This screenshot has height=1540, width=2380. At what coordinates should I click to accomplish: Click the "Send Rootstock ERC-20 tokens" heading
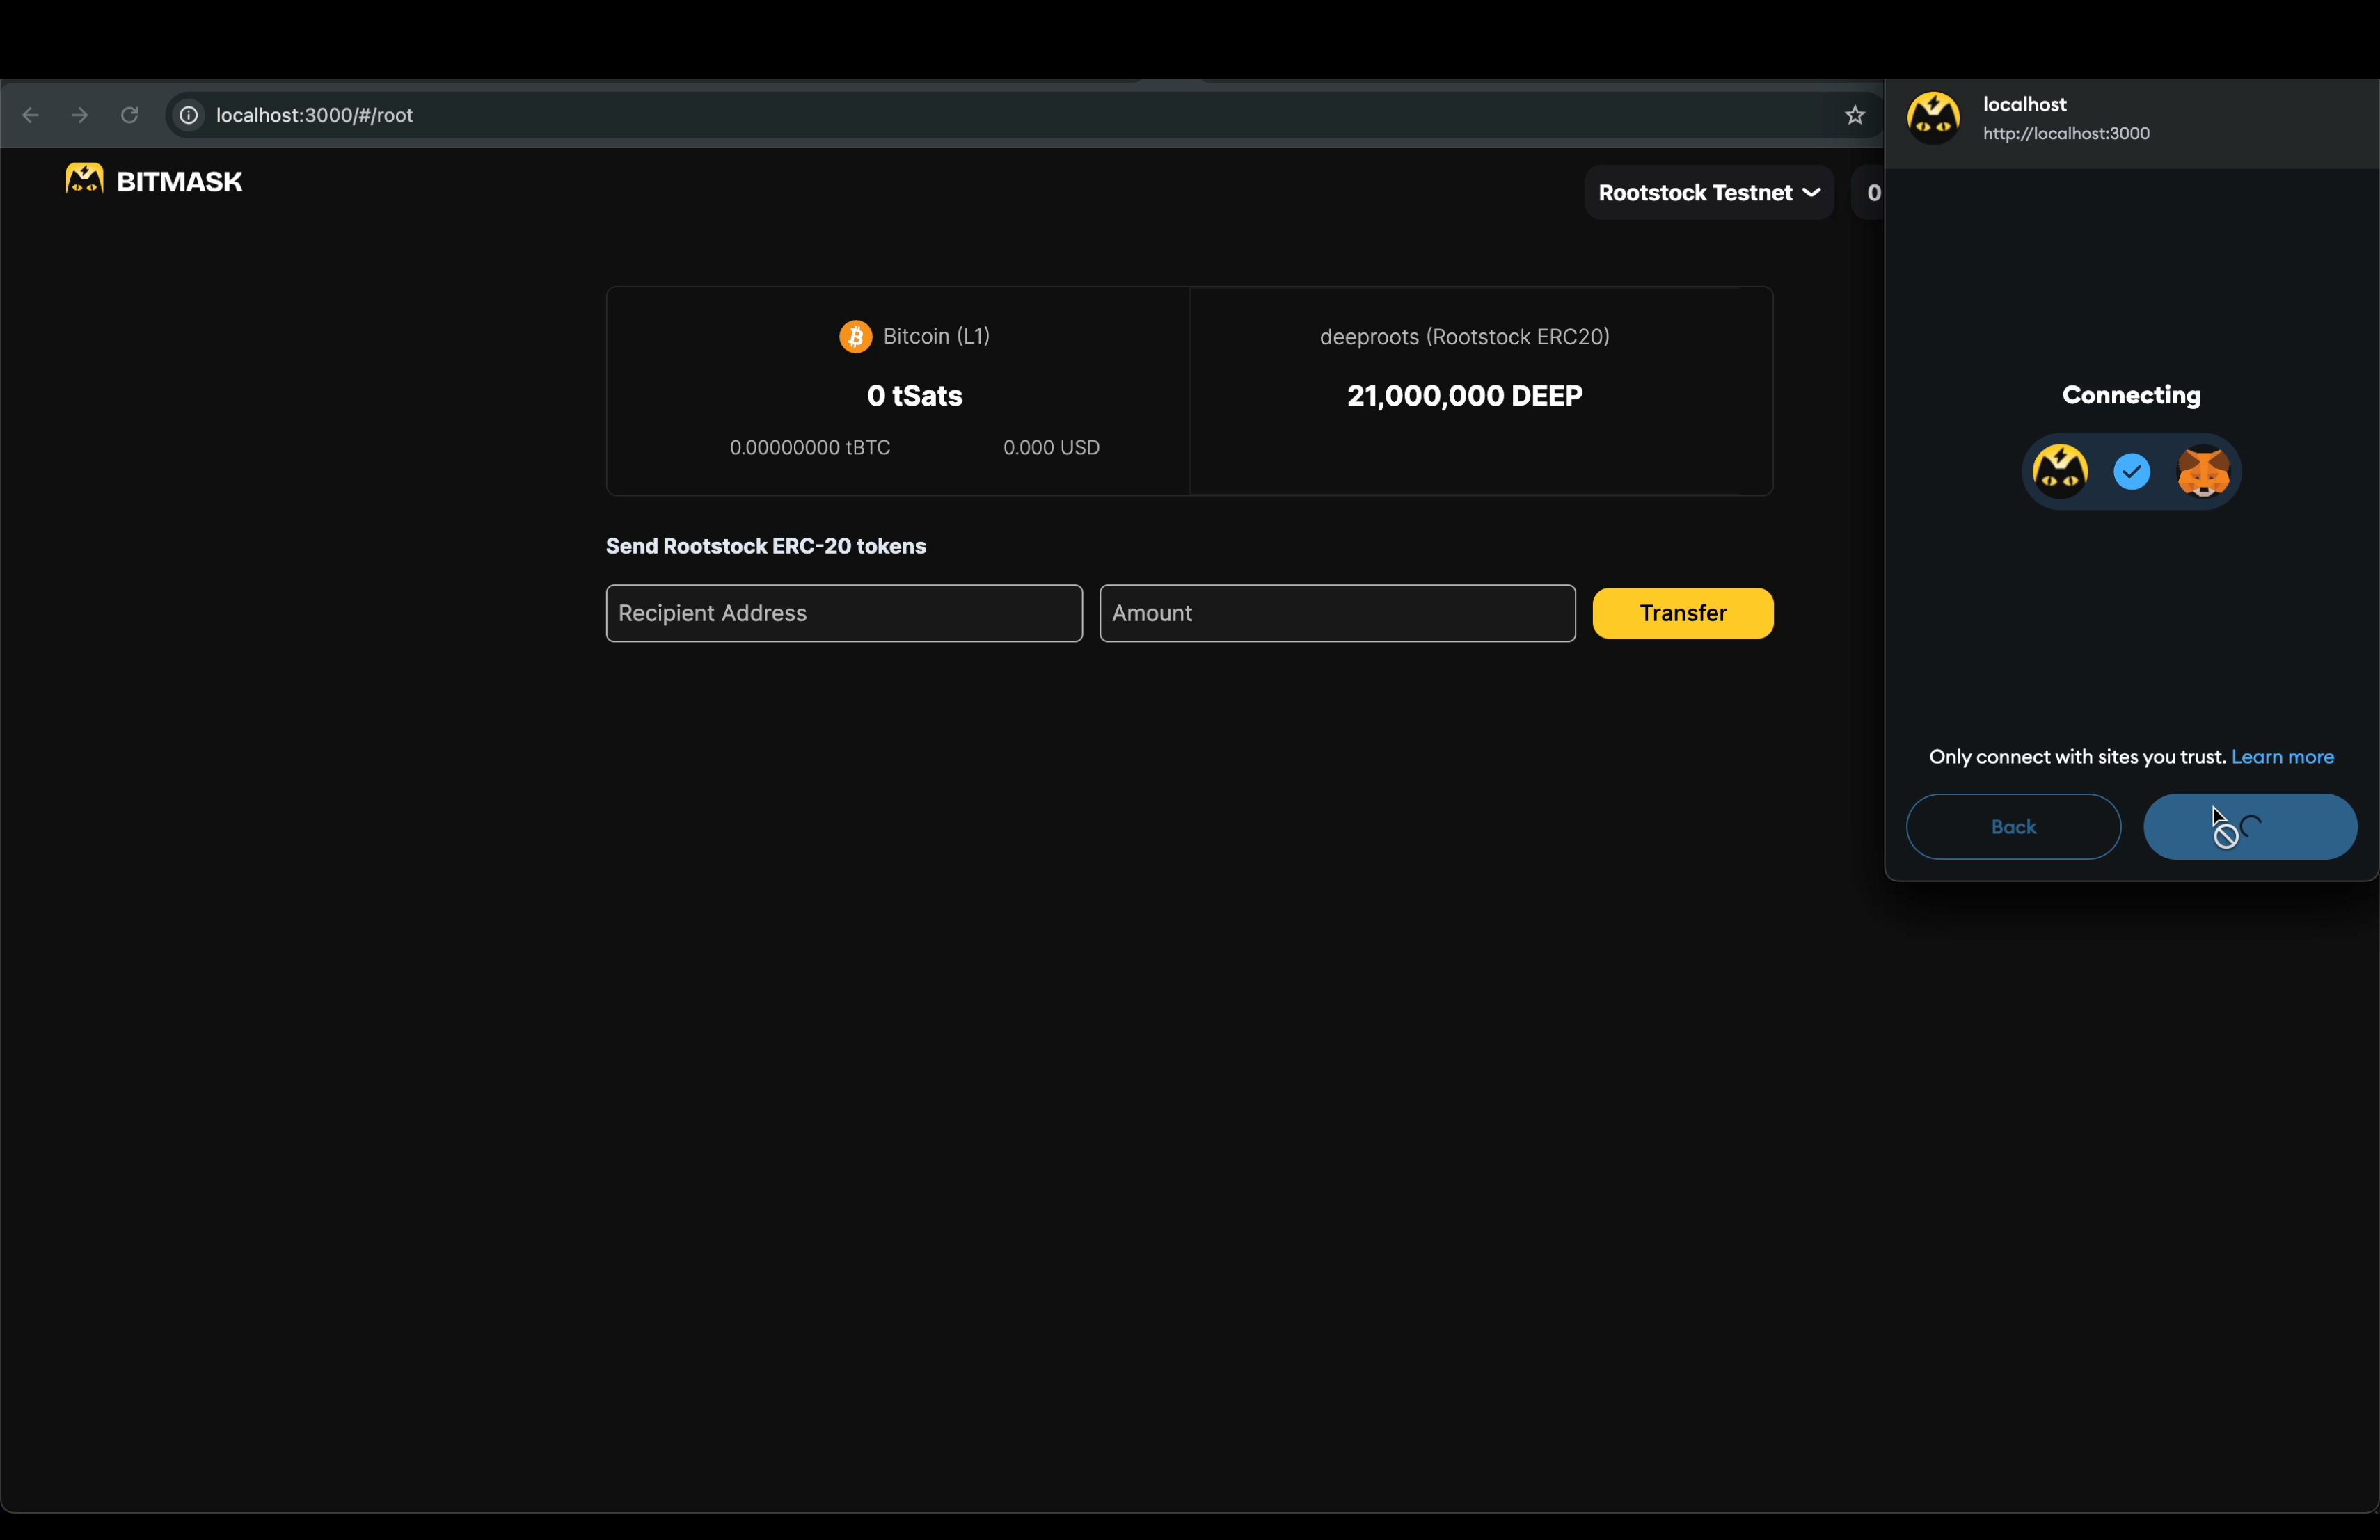pos(766,547)
